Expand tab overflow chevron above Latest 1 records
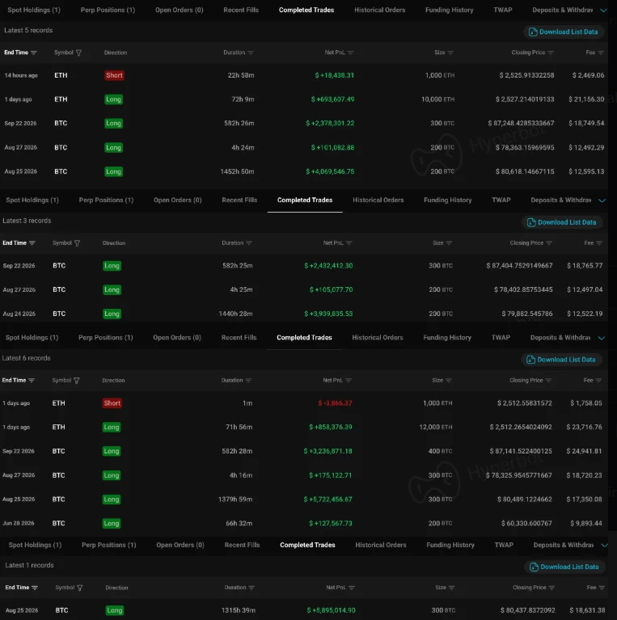 (x=604, y=546)
